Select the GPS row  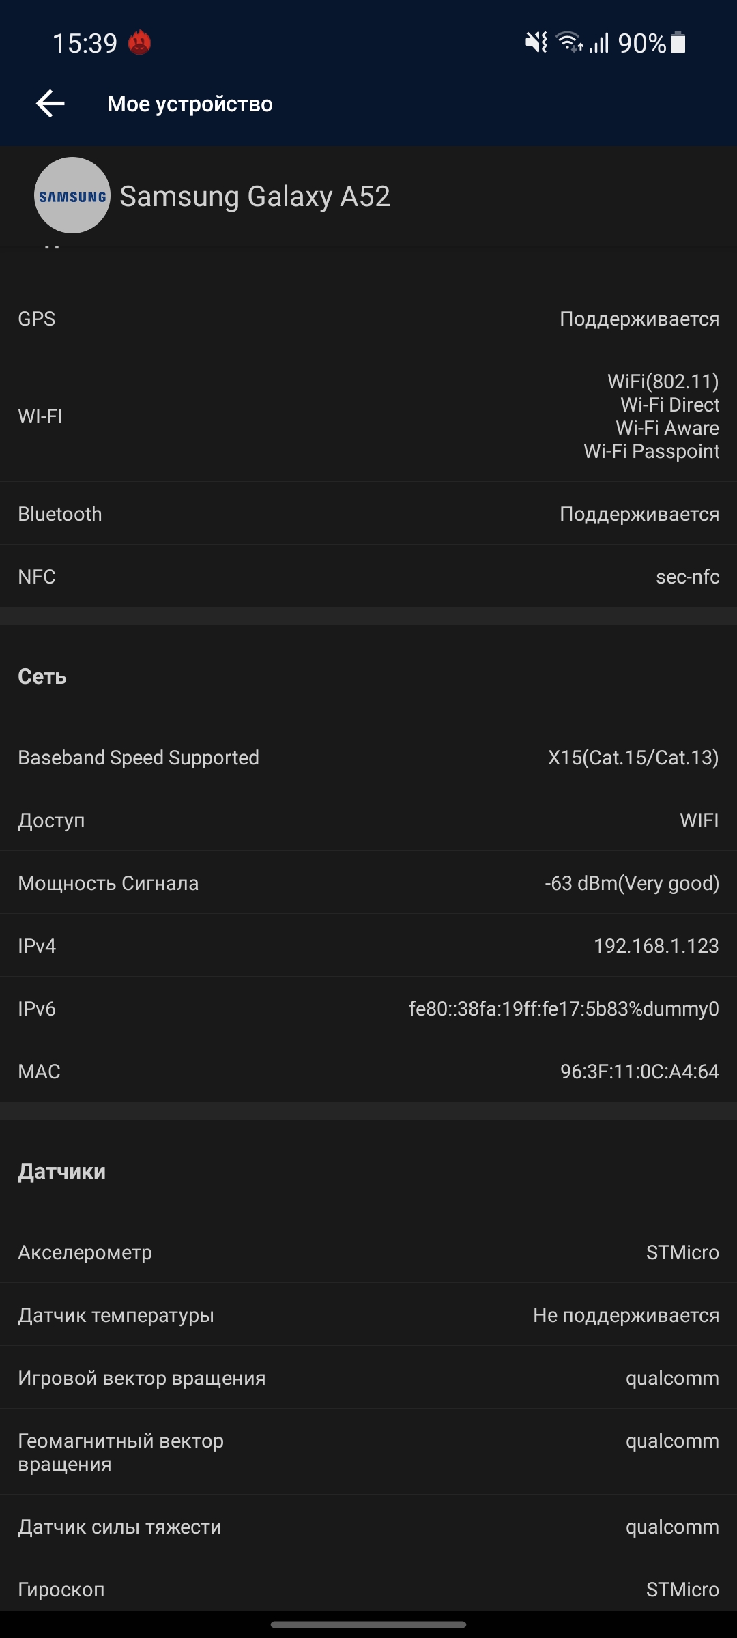[369, 319]
